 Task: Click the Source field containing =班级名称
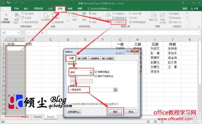pyautogui.click(x=91, y=90)
